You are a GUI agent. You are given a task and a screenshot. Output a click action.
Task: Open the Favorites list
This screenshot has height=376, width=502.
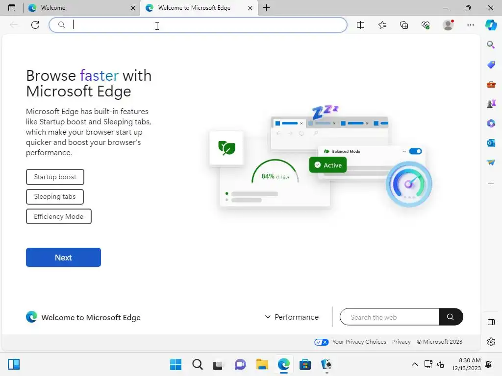pos(382,25)
